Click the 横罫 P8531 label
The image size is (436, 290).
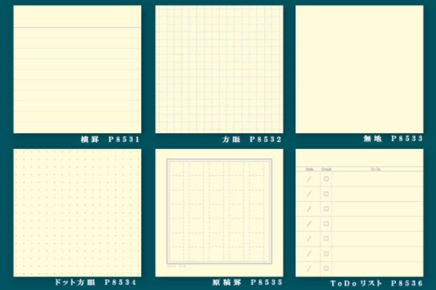[110, 139]
